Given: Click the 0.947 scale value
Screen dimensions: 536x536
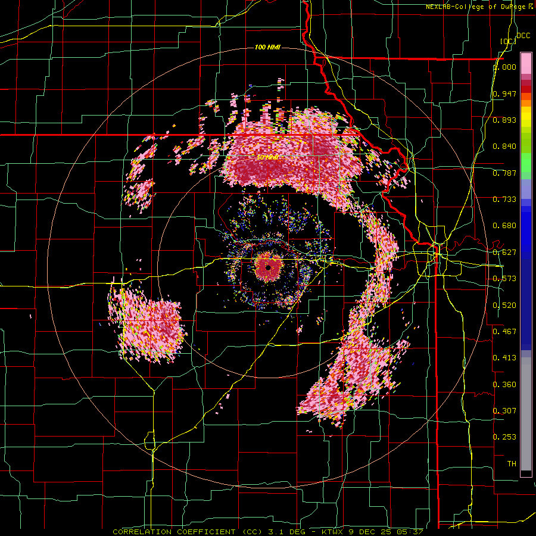Looking at the screenshot, I should coord(504,94).
